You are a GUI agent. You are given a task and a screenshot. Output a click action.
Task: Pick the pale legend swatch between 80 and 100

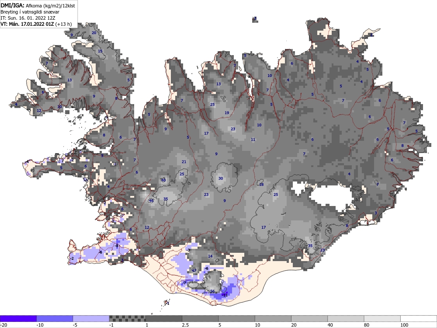click(x=382, y=318)
